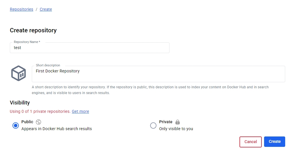Image resolution: width=293 pixels, height=161 pixels.
Task: Open the Repositories breadcrumb link
Action: click(x=21, y=9)
